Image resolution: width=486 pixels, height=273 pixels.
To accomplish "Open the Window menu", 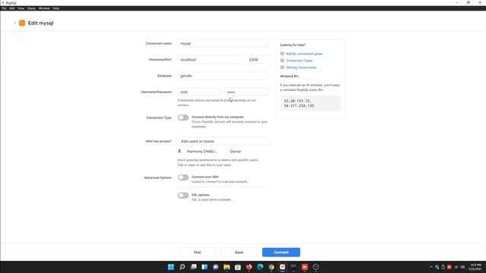I will coord(44,8).
